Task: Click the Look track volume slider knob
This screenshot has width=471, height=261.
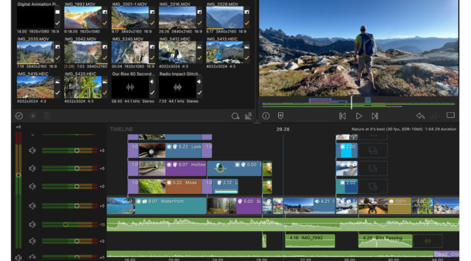Action: (x=77, y=151)
